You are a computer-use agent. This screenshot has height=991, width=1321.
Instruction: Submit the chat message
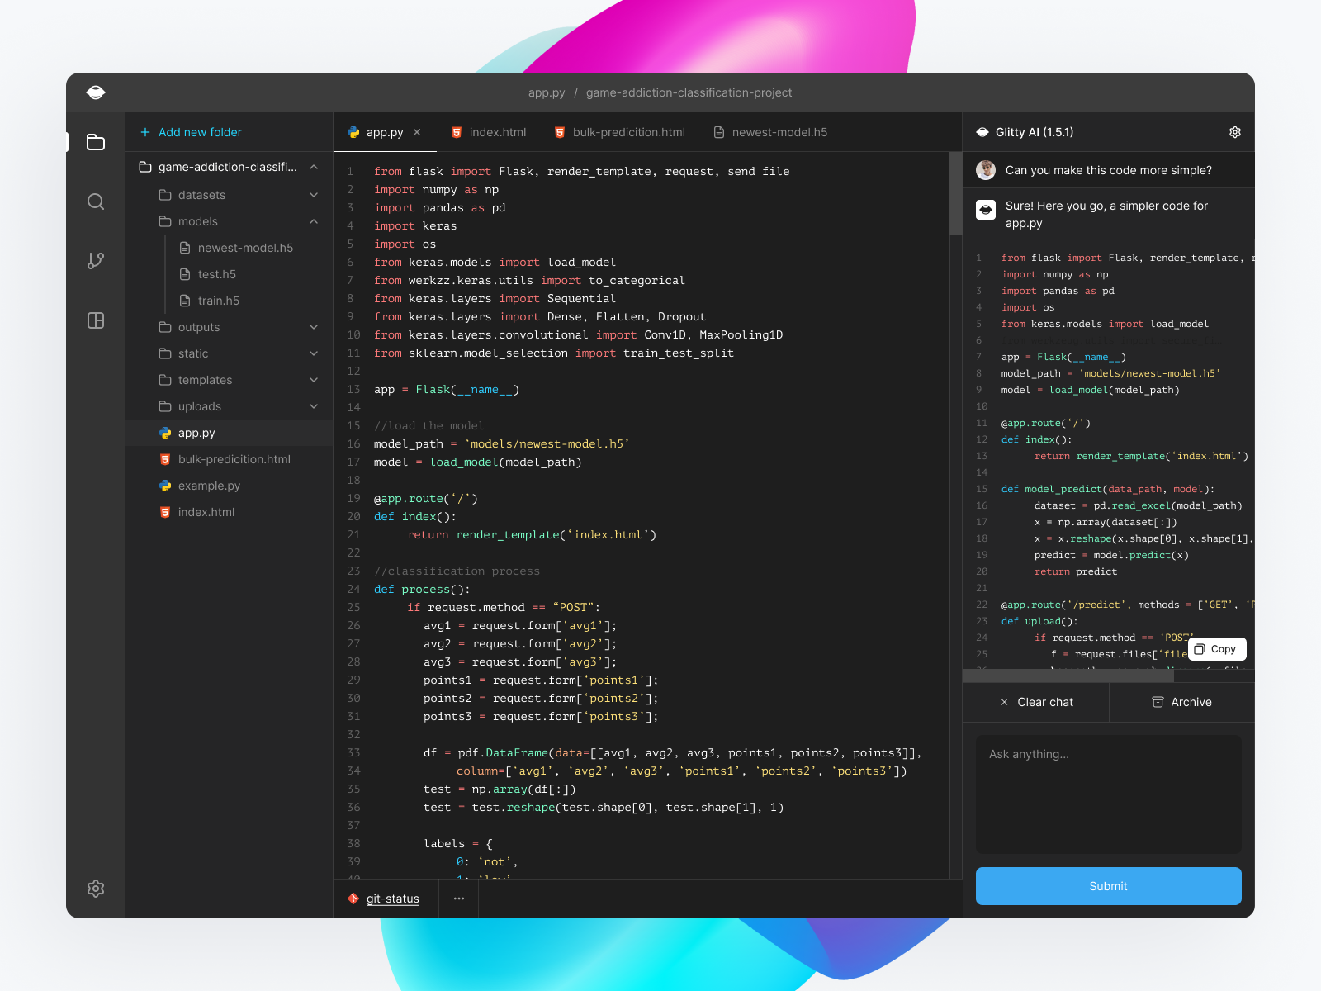[x=1108, y=886]
